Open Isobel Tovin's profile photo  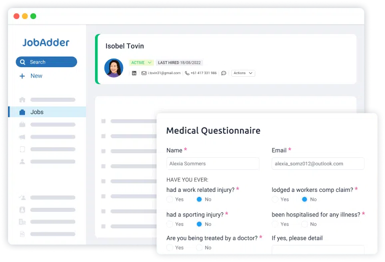(113, 68)
